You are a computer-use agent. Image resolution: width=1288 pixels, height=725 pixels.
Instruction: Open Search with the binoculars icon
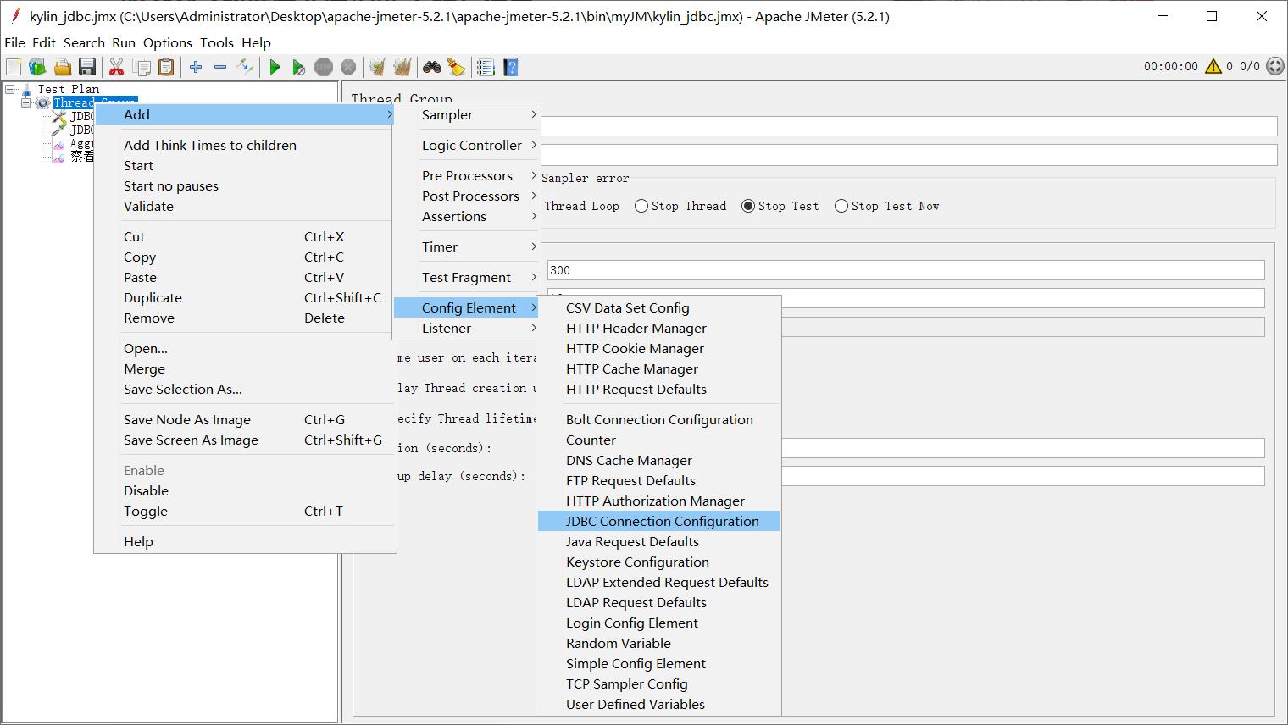432,67
